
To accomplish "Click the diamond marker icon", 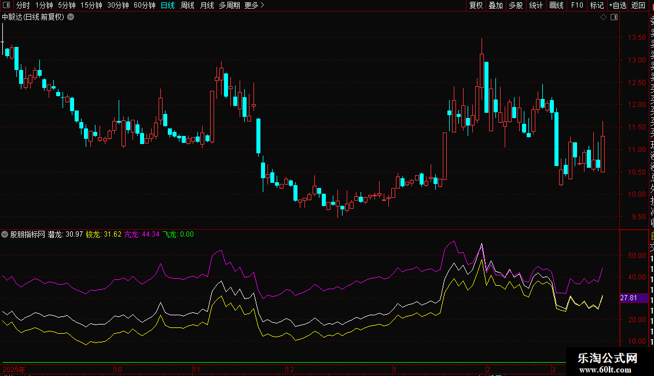I will (603, 17).
